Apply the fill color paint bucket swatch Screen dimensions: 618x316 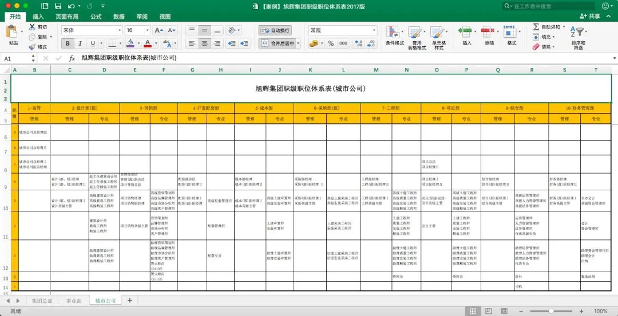pyautogui.click(x=130, y=43)
